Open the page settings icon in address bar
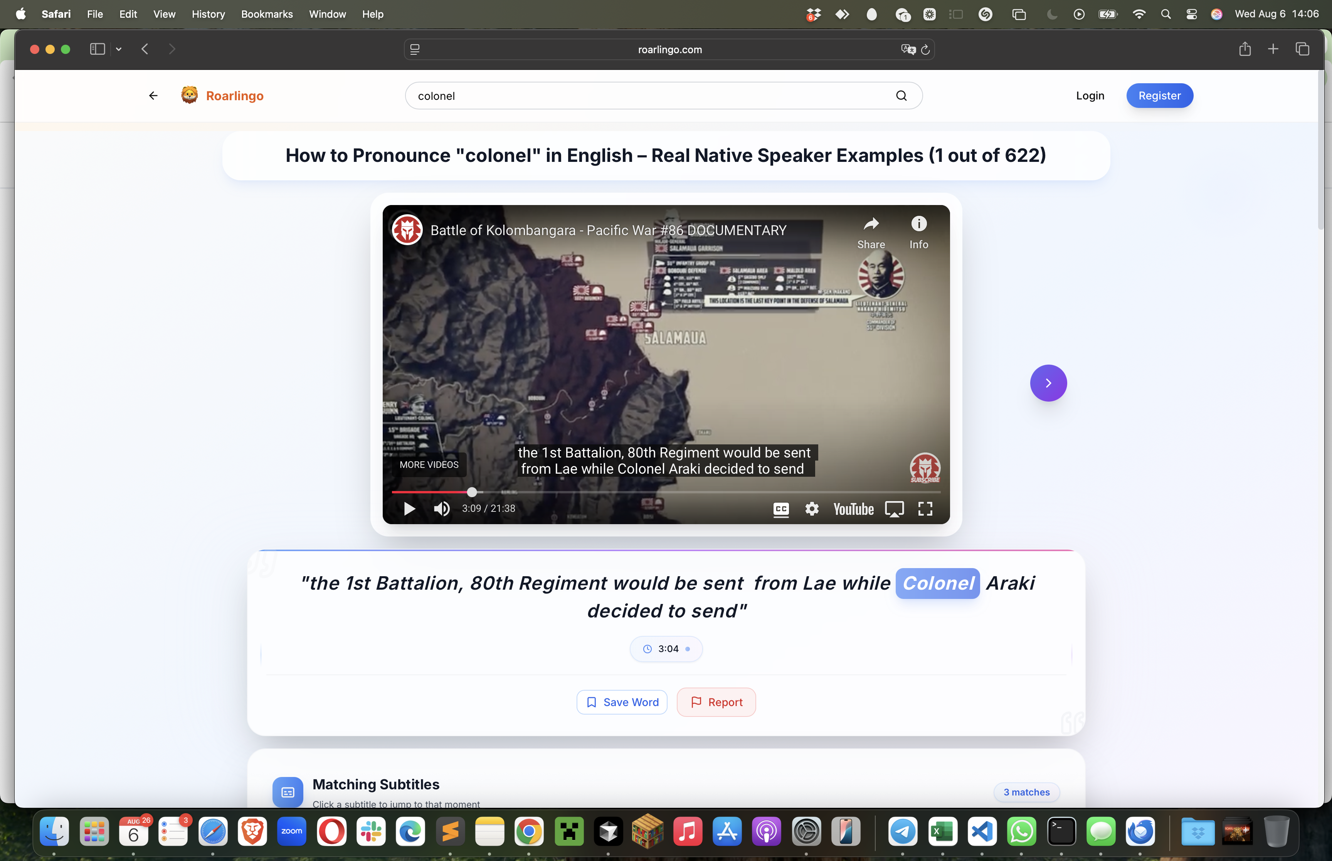Image resolution: width=1332 pixels, height=861 pixels. [x=415, y=49]
